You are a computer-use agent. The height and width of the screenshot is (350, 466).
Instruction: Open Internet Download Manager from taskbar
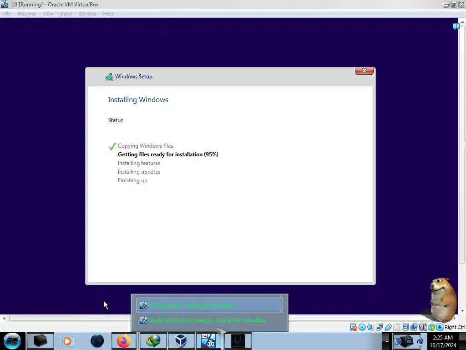click(153, 341)
